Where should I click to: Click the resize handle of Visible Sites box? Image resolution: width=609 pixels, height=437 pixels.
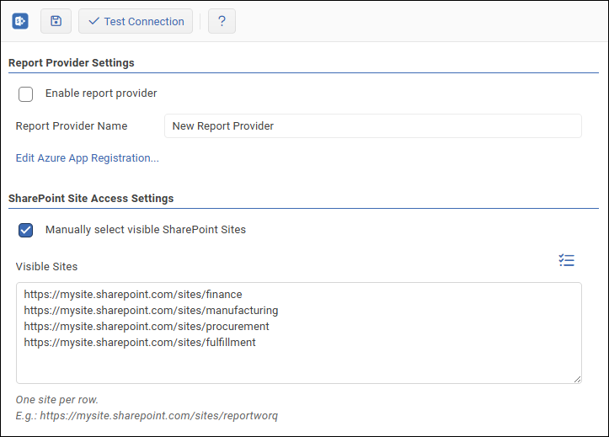pos(577,379)
